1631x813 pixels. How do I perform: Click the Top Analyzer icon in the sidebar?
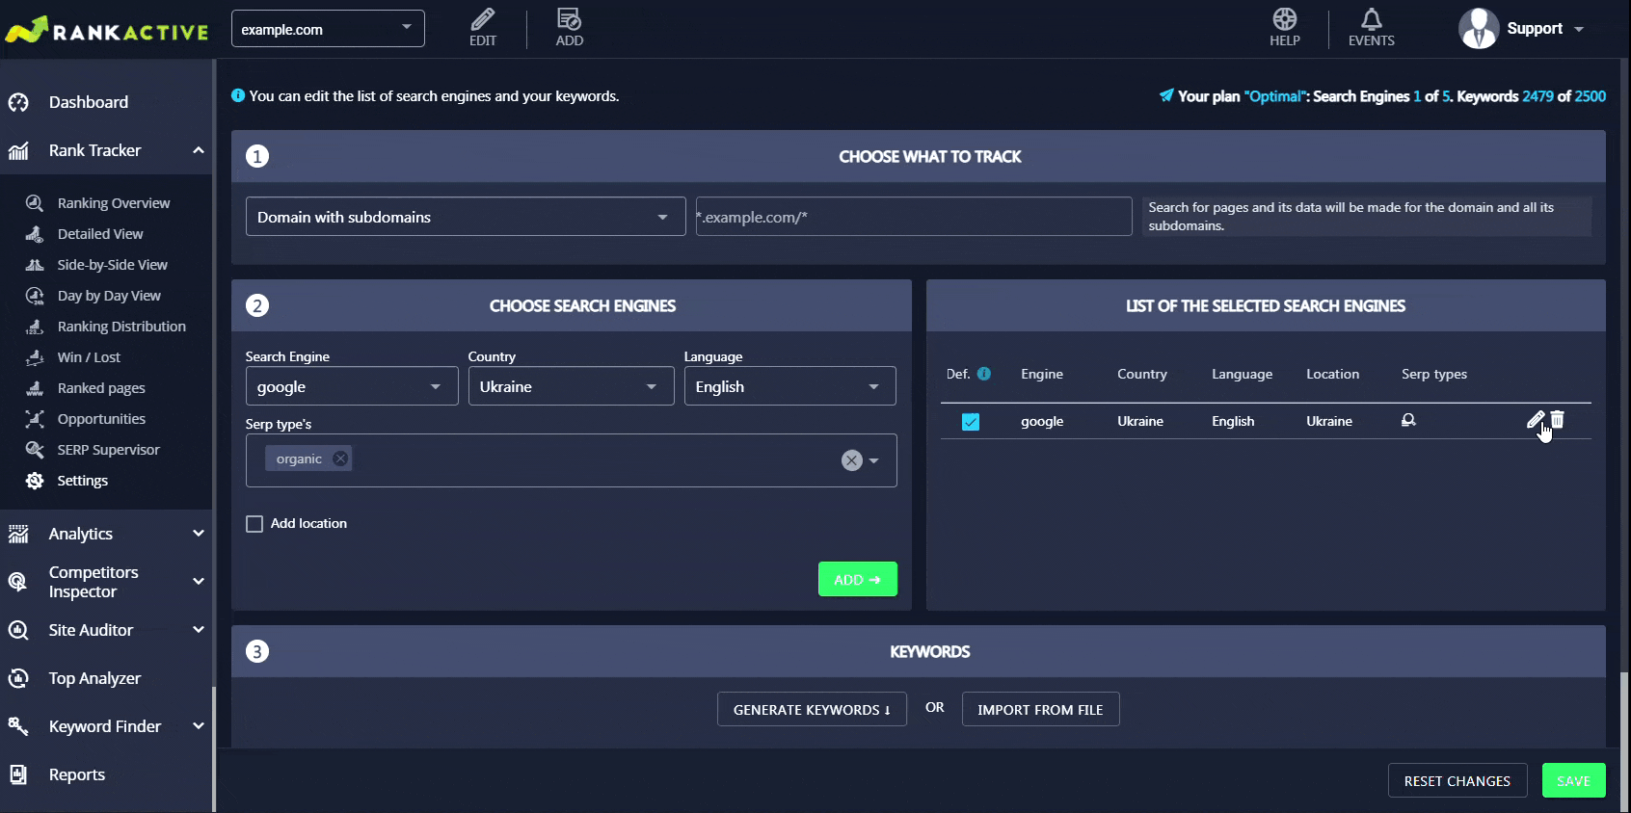pos(18,678)
